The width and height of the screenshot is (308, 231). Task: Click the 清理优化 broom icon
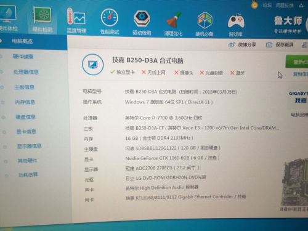(173, 20)
